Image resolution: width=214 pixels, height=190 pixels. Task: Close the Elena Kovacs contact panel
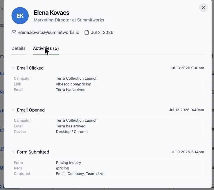(203, 8)
